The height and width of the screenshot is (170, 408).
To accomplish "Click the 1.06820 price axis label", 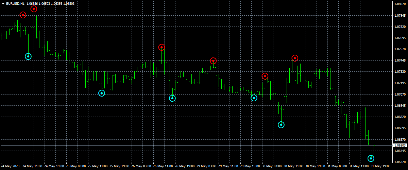I will (400, 117).
